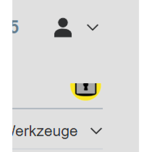152x152 pixels.
Task: Click the word Werkzeuge in the page toolbar
Action: pos(45,132)
